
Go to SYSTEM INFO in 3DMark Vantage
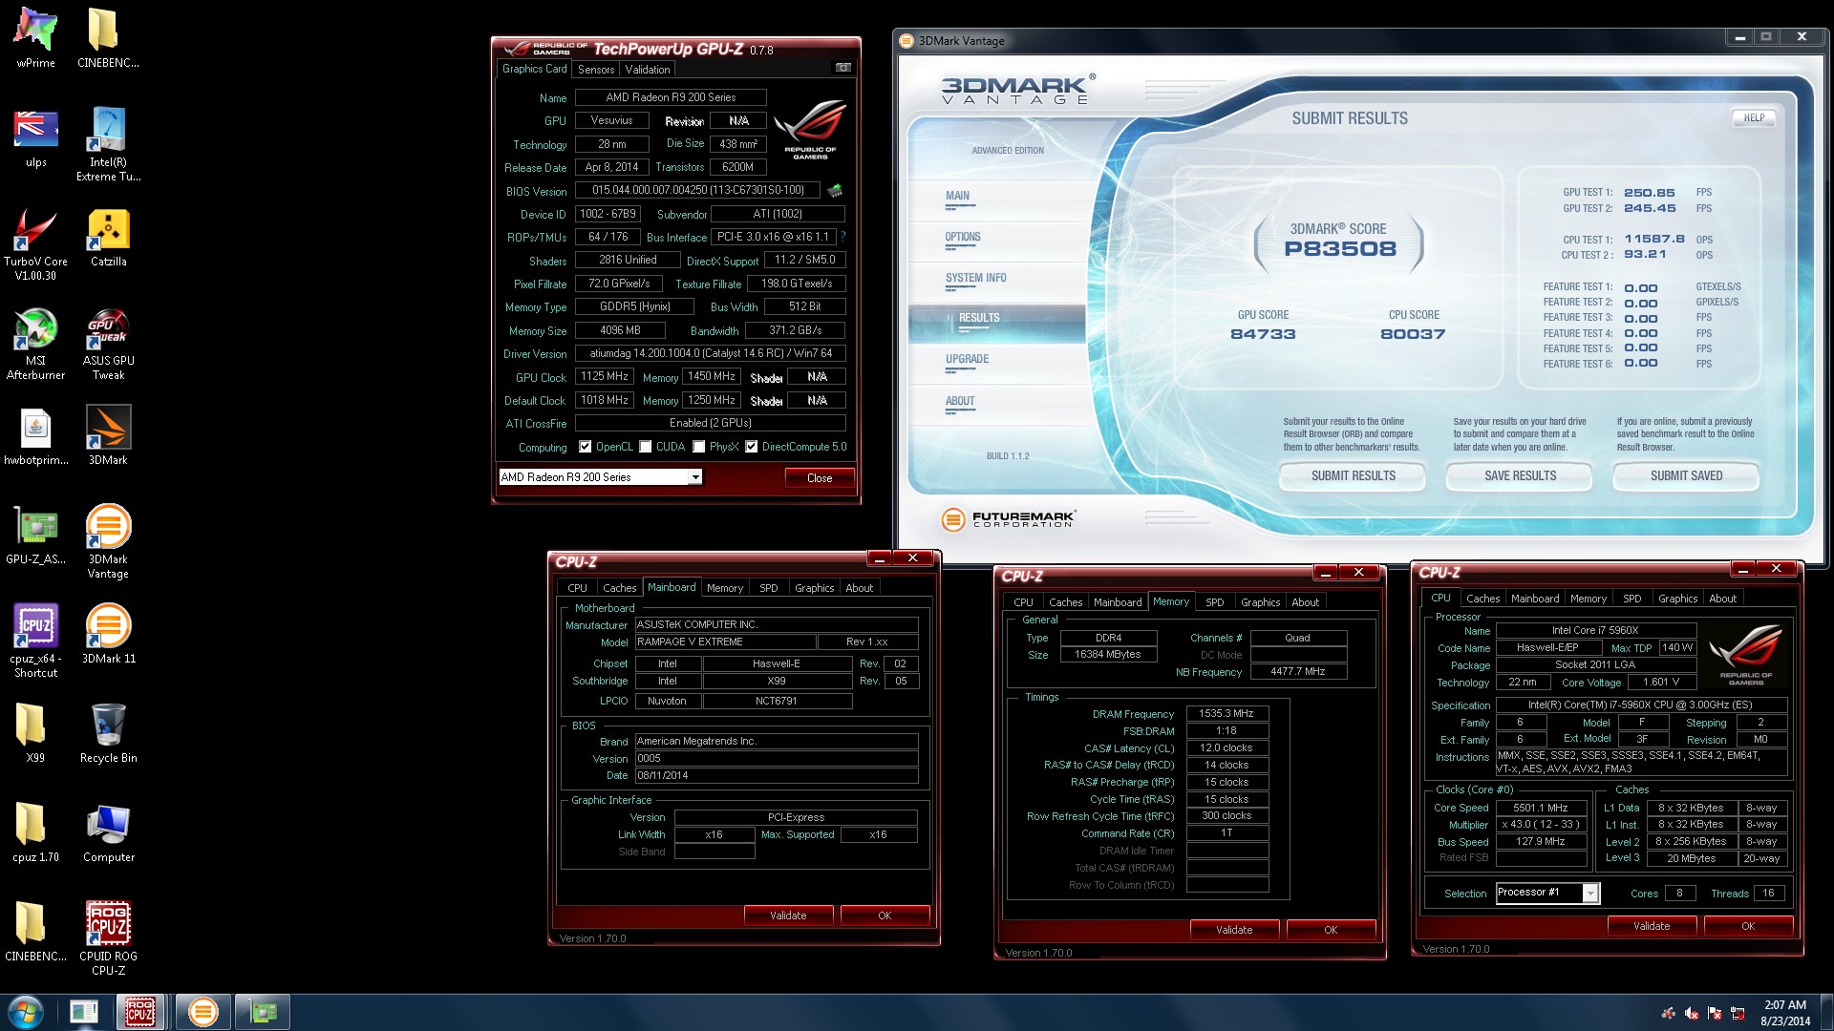(x=976, y=278)
